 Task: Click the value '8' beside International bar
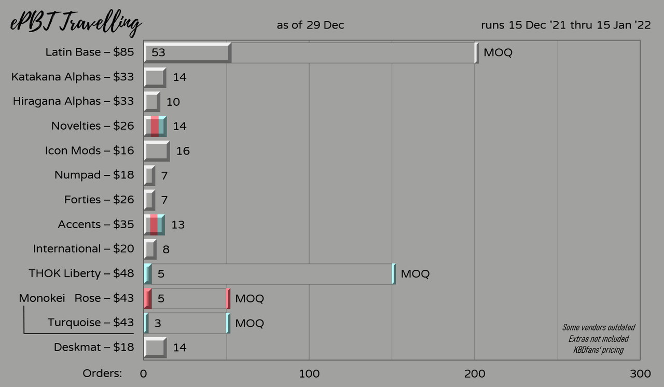coord(166,250)
